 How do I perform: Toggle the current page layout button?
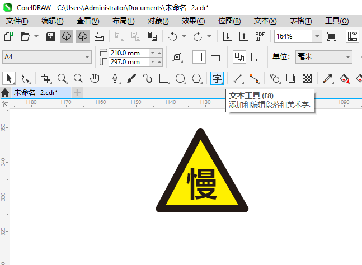256,57
